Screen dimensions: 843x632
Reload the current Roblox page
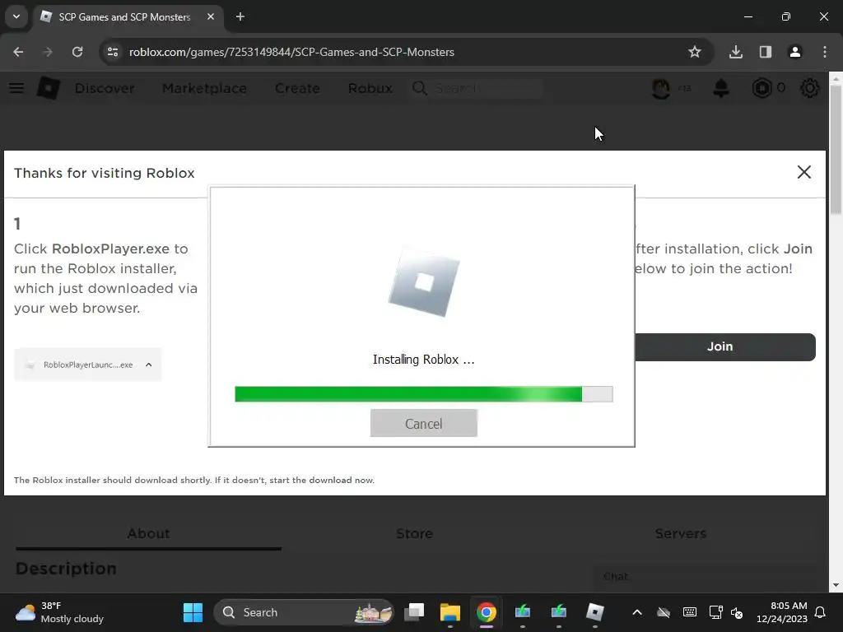(77, 52)
